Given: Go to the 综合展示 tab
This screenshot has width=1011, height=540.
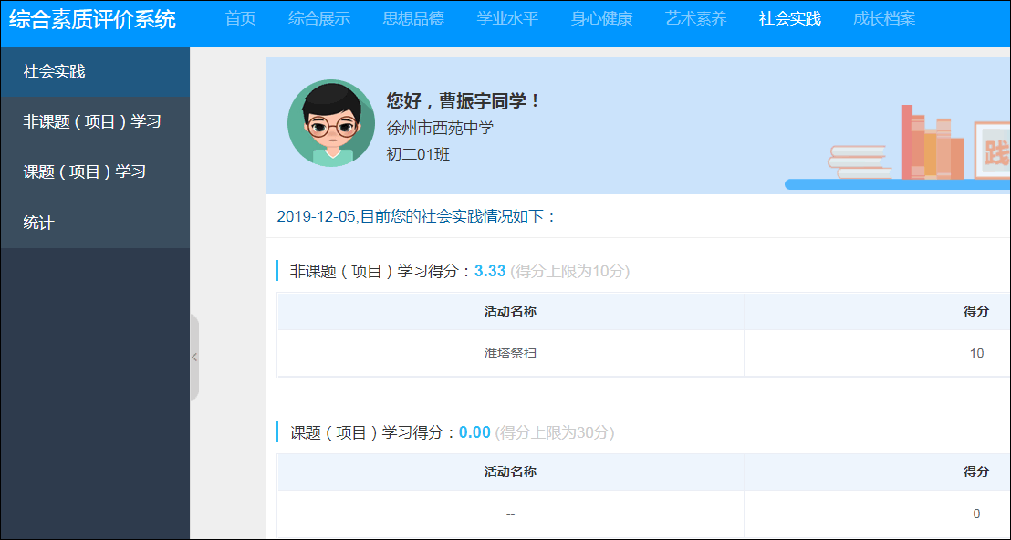Looking at the screenshot, I should click(x=319, y=18).
